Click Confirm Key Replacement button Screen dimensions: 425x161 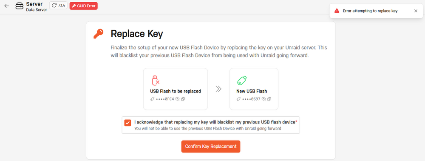211,147
